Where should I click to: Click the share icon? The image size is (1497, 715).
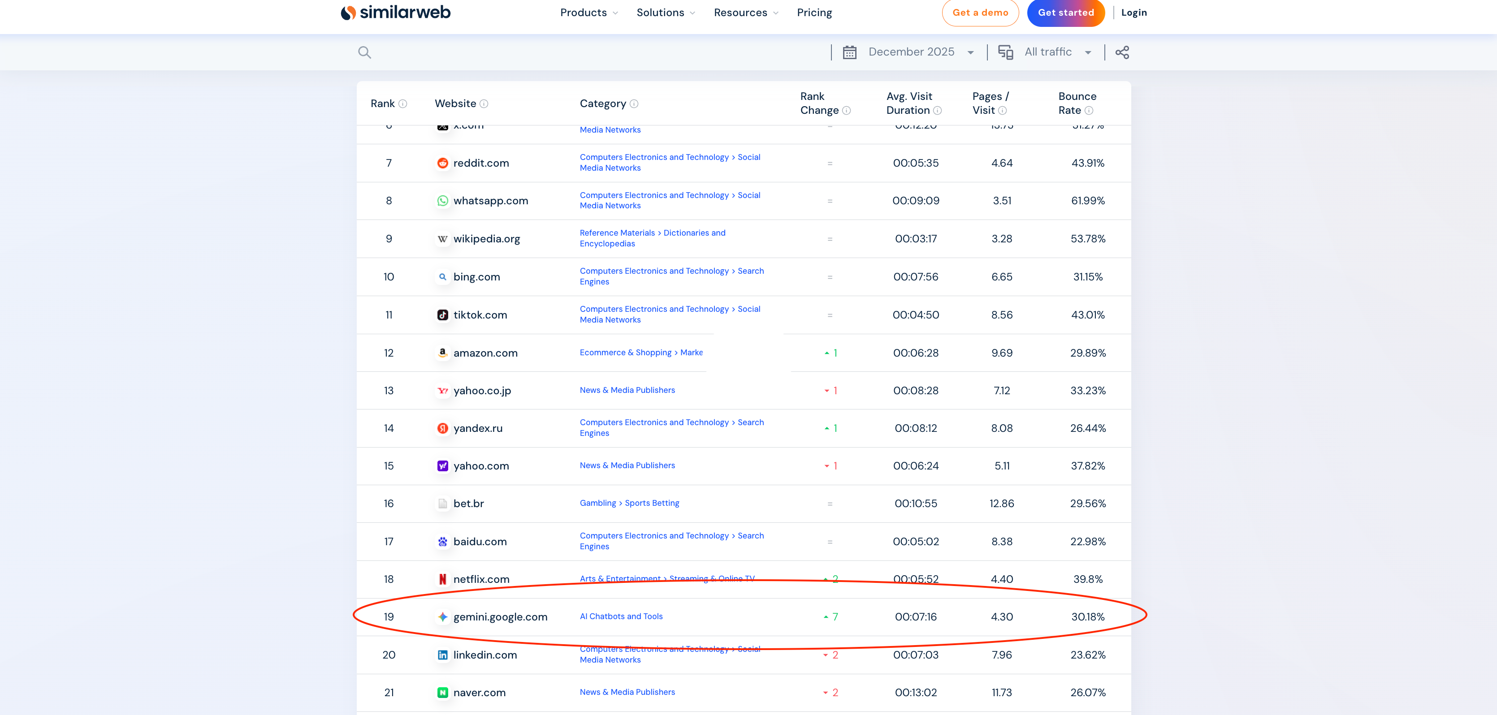pos(1122,52)
